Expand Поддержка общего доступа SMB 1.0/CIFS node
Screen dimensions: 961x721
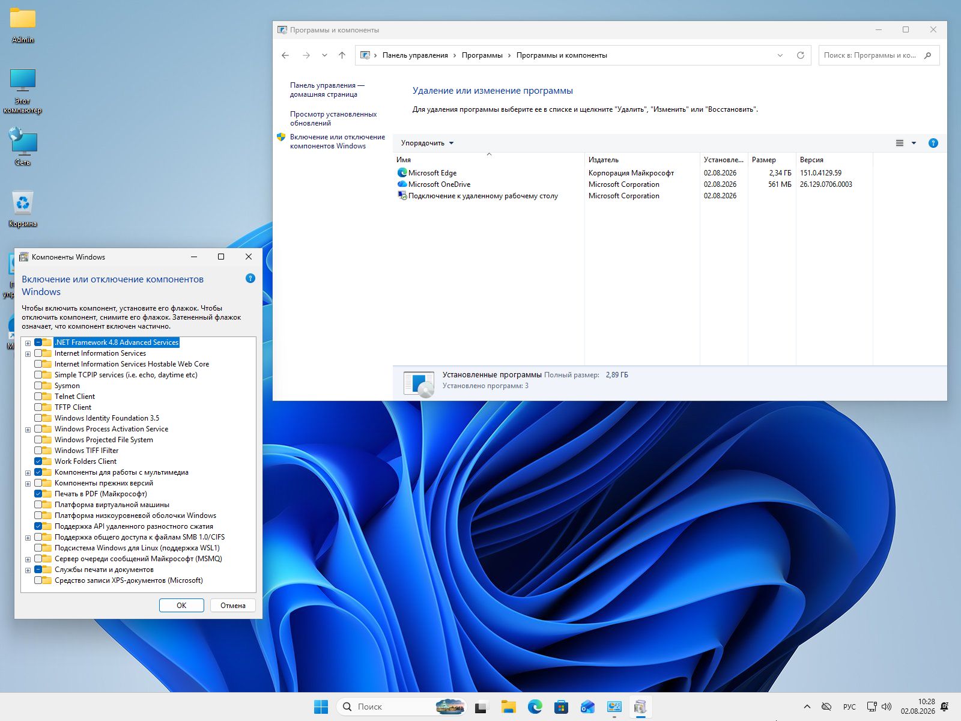pos(28,538)
